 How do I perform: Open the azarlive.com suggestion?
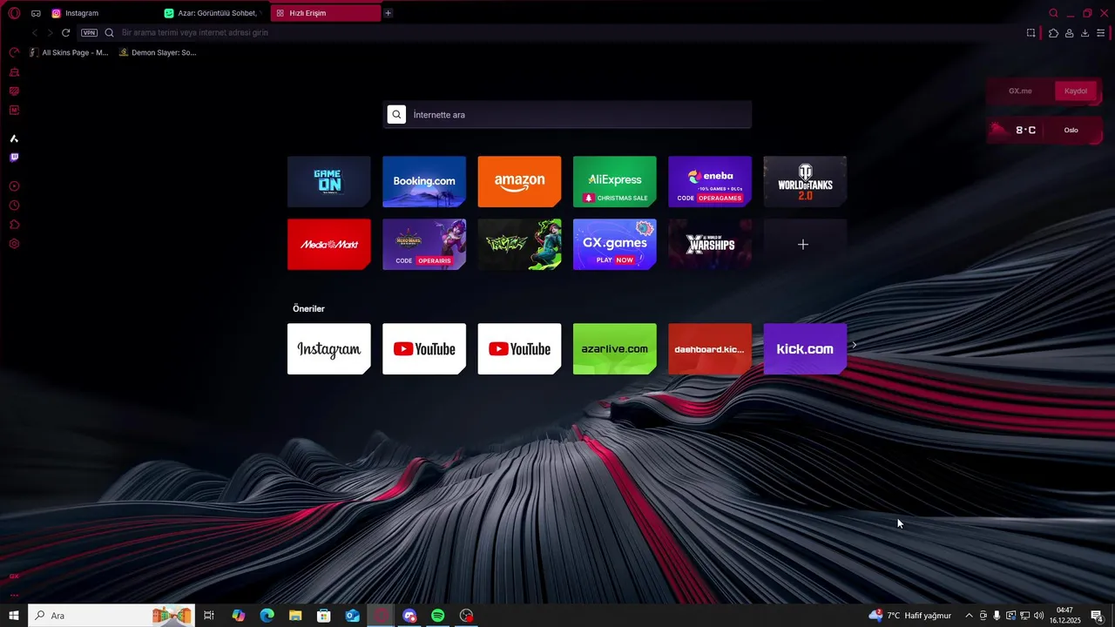tap(615, 348)
